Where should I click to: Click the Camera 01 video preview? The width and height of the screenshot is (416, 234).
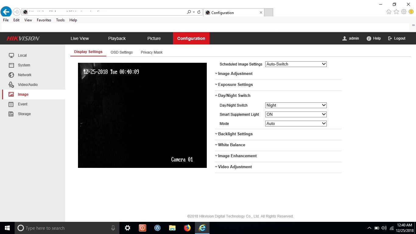tap(142, 116)
